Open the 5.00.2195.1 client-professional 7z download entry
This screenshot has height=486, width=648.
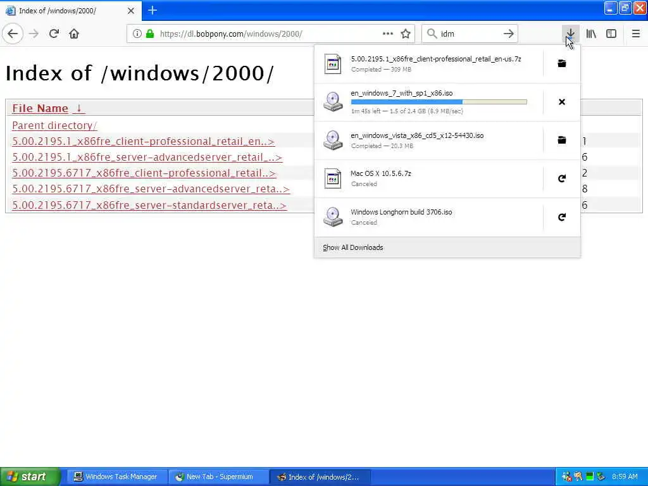click(x=428, y=64)
